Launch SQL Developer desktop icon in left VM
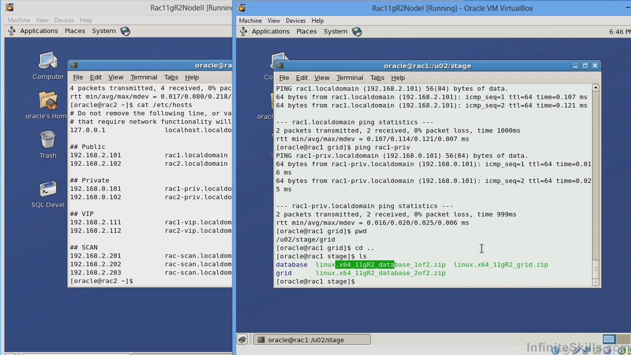The width and height of the screenshot is (631, 355). pos(48,194)
